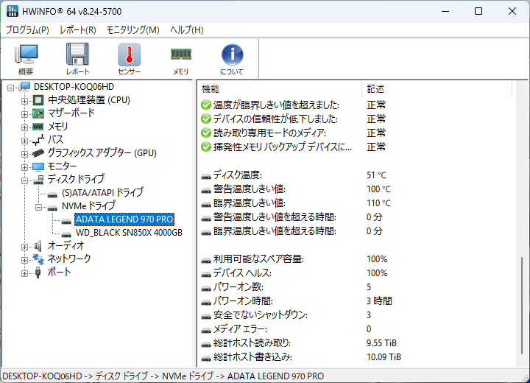Open the ヘルプ(H) menu

pyautogui.click(x=187, y=30)
